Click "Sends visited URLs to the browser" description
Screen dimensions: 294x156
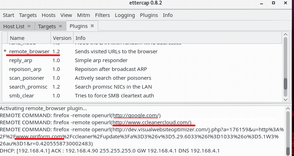point(116,52)
